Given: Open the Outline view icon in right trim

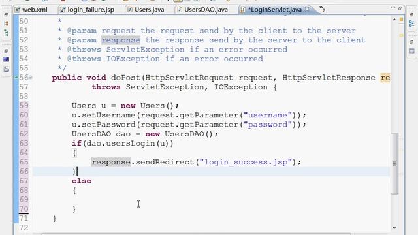Looking at the screenshot, I should click(411, 23).
